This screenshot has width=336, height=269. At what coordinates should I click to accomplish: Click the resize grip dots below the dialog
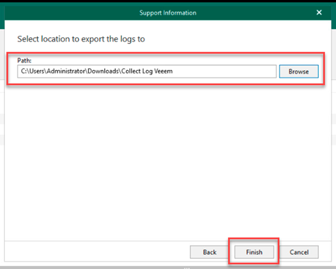click(x=187, y=268)
